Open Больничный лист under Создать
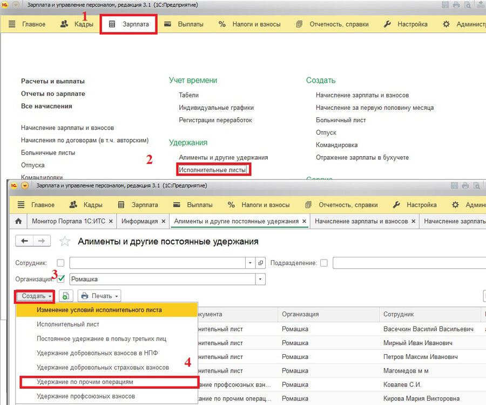Viewport: 486px width, 405px height. tap(341, 120)
